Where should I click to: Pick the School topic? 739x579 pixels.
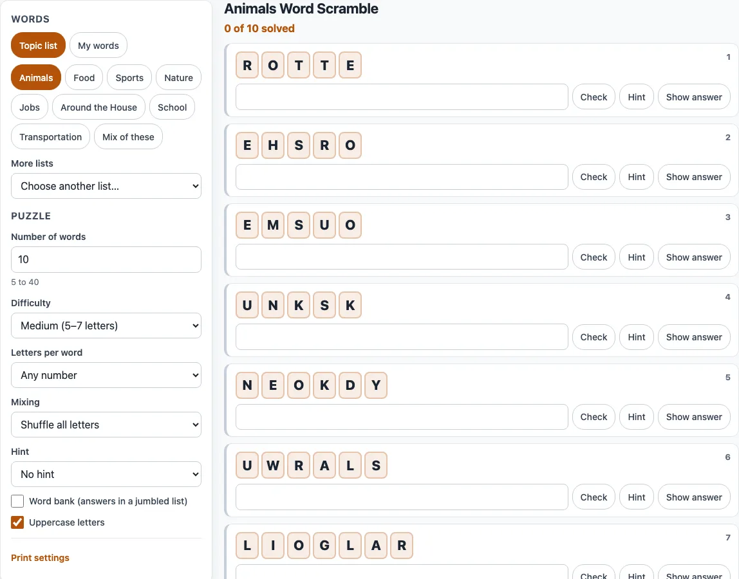coord(172,107)
